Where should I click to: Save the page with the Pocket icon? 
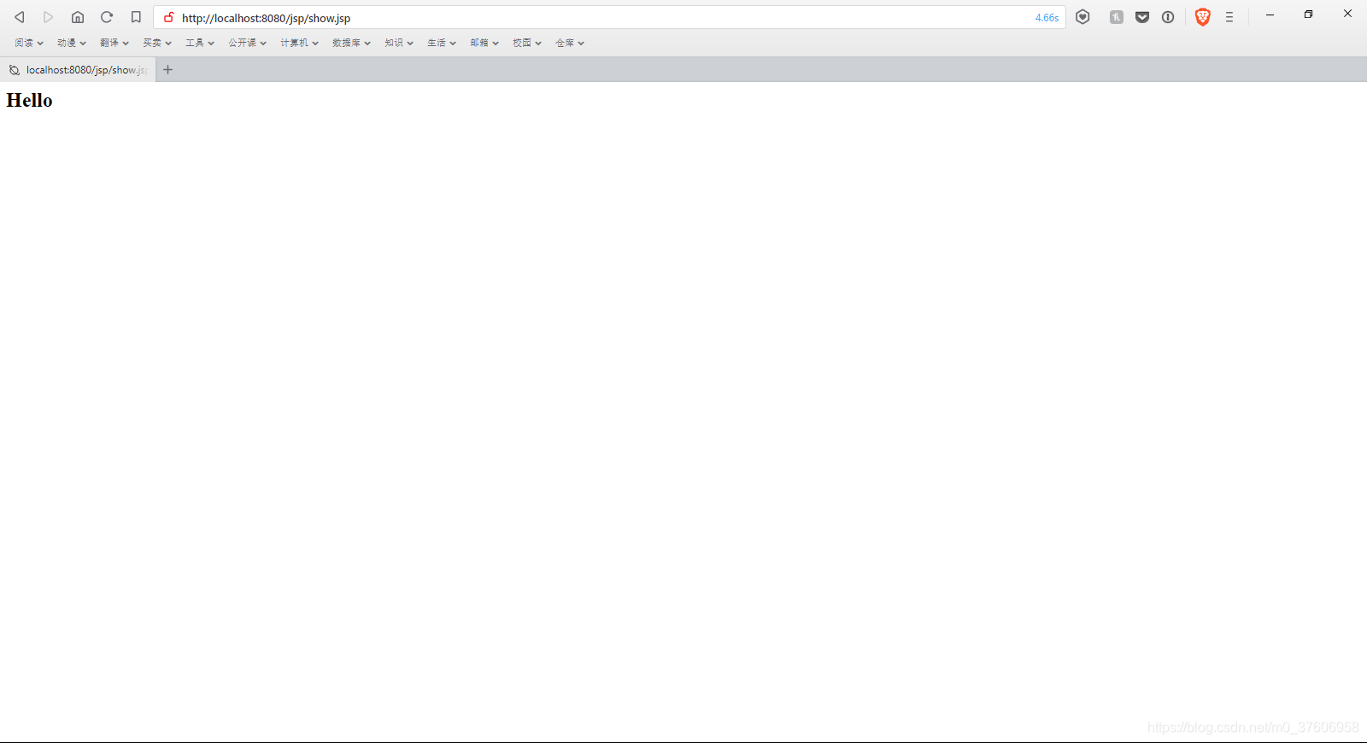(x=1142, y=17)
